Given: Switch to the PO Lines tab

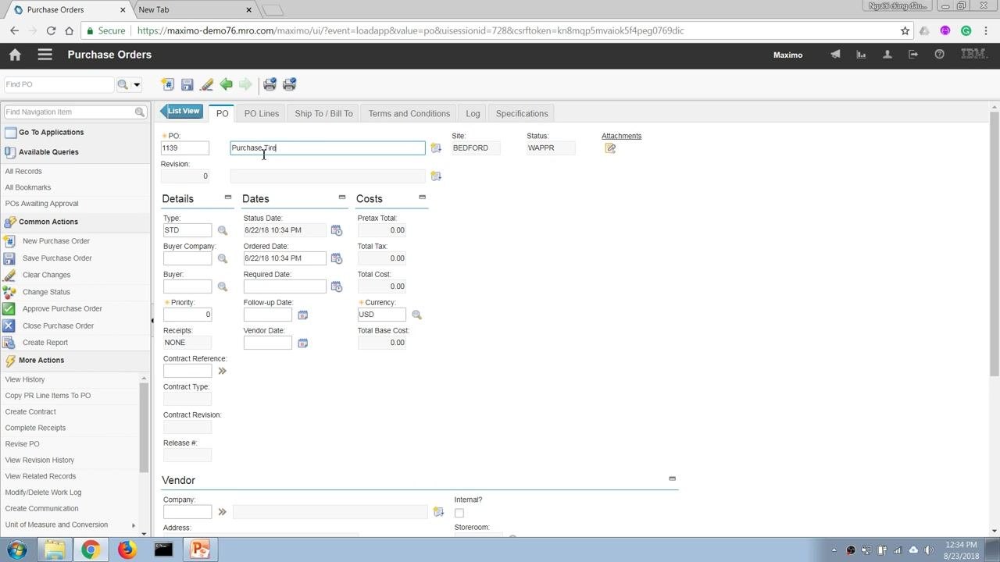Looking at the screenshot, I should click(x=261, y=113).
